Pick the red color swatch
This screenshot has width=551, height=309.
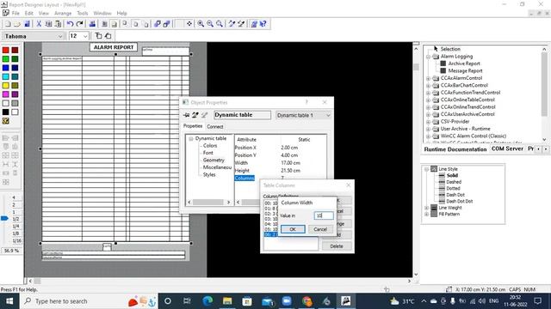pyautogui.click(x=6, y=50)
